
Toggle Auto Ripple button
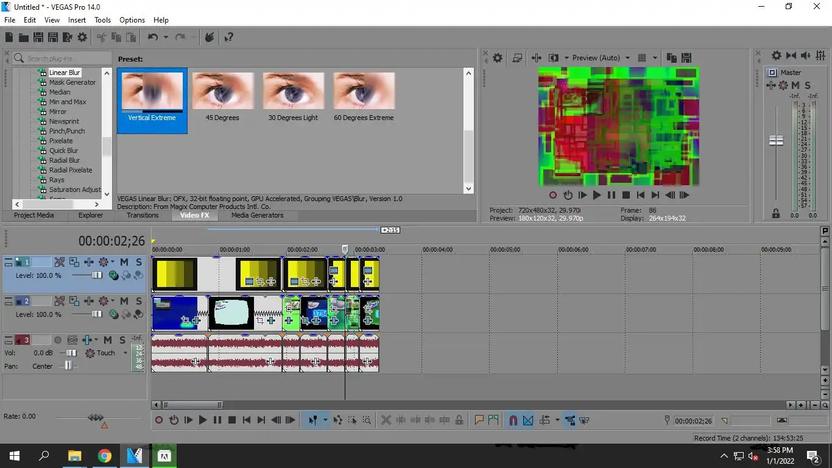(x=545, y=420)
